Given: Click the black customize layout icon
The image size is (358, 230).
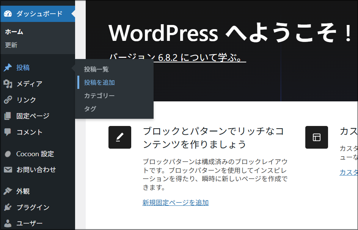Looking at the screenshot, I should 317,137.
